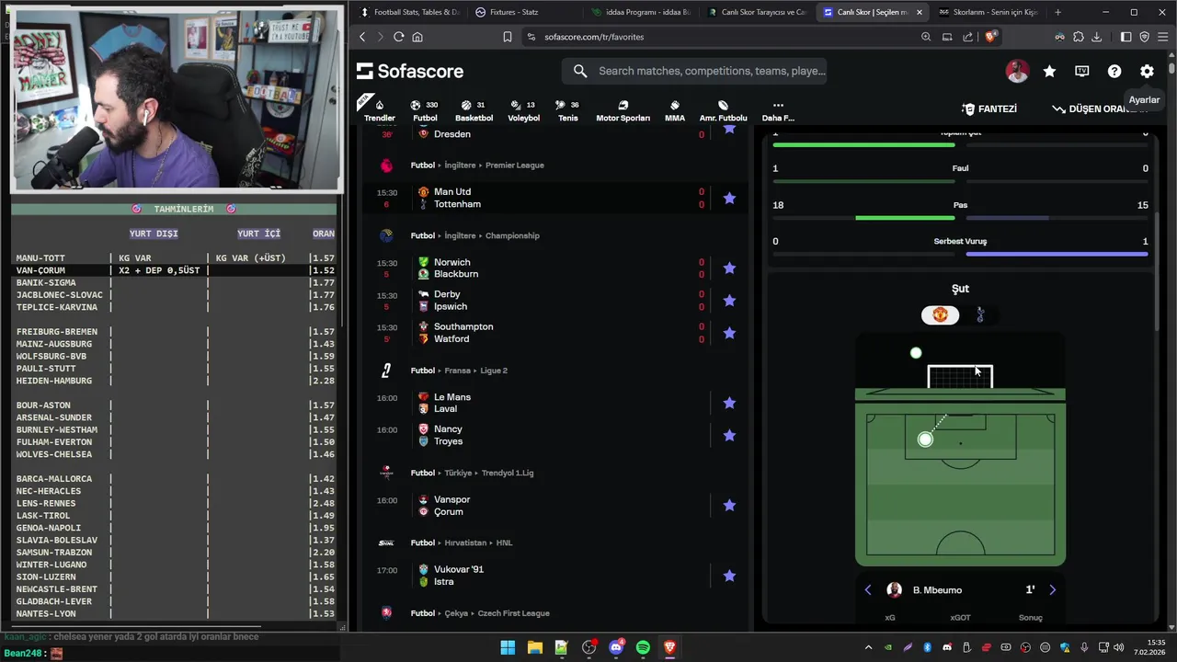Open Brave Shields lion icon
Viewport: 1177px width, 662px height.
990,37
